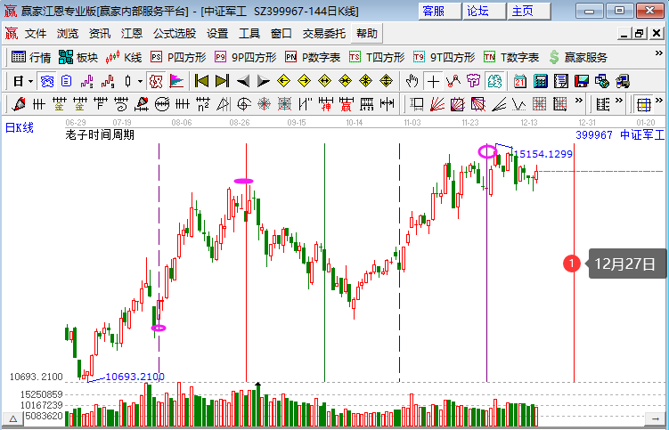Click the 论坛 button in title bar
669x430 pixels.
click(477, 11)
